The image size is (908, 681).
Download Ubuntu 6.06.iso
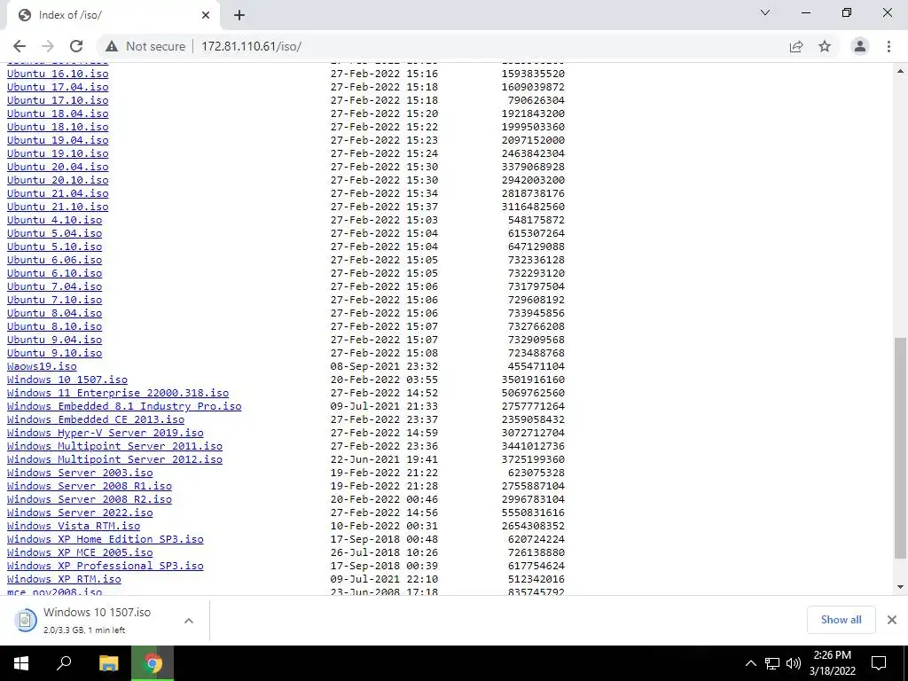pyautogui.click(x=54, y=260)
